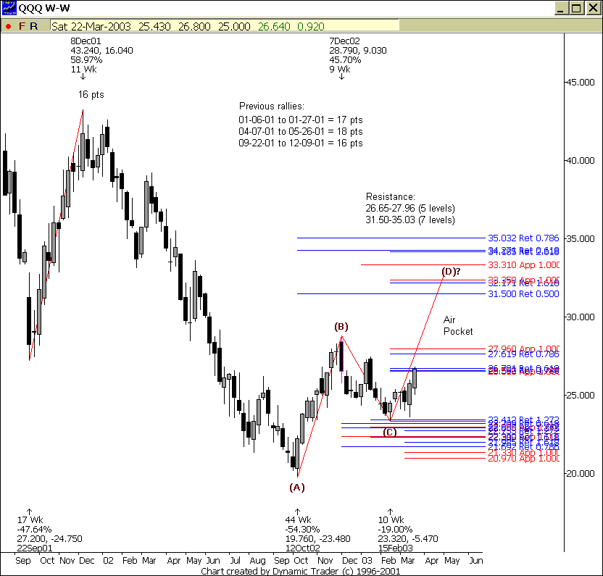Click the 20.970 App 1.000 level label
603x576 pixels.
[x=524, y=459]
